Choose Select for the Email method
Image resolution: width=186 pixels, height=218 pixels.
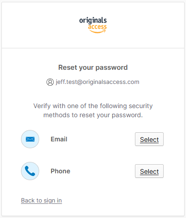pyautogui.click(x=149, y=139)
